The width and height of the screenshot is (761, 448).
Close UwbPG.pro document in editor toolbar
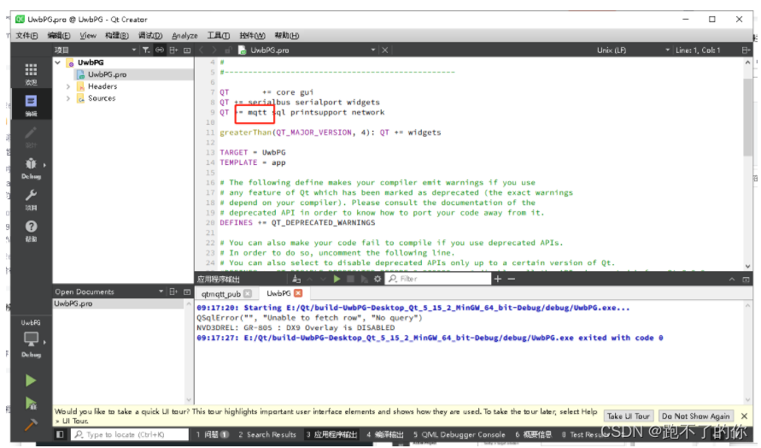(x=385, y=50)
